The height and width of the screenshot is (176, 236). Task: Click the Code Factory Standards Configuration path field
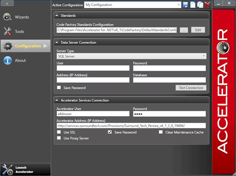click(117, 30)
